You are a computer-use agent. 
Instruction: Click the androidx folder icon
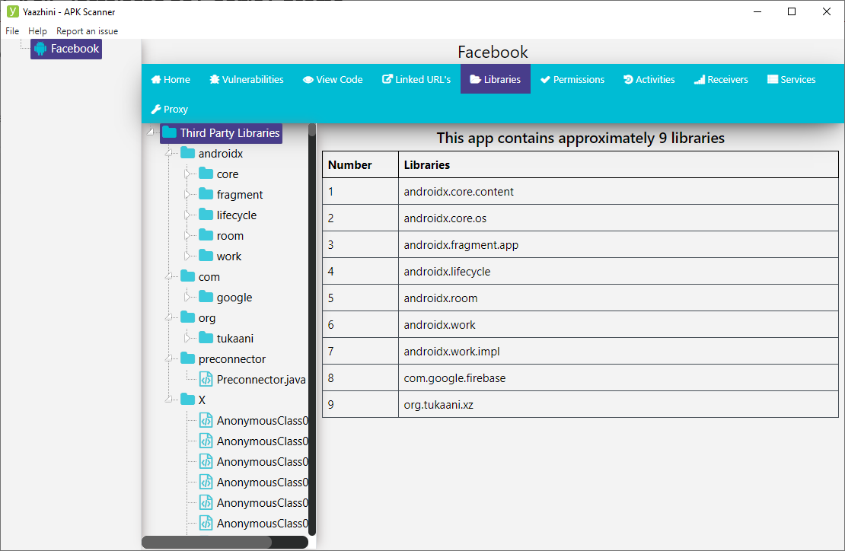pyautogui.click(x=187, y=153)
